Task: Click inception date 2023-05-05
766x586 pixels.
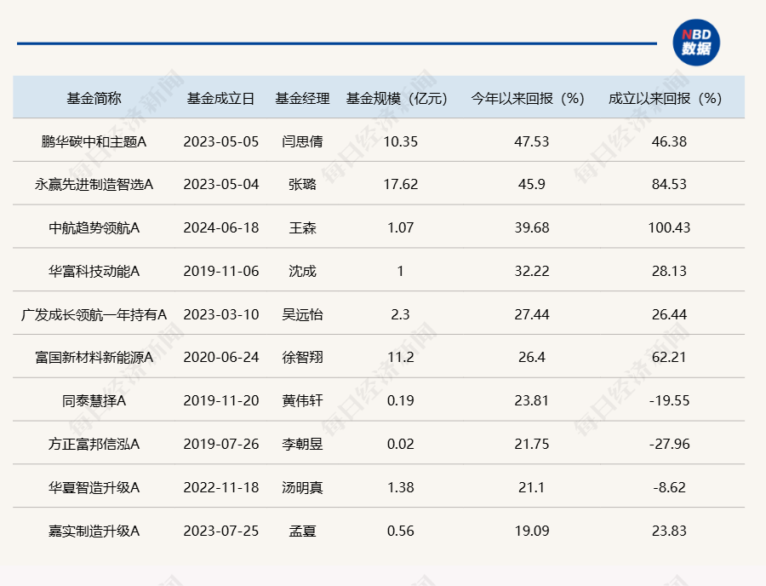Action: pyautogui.click(x=220, y=141)
